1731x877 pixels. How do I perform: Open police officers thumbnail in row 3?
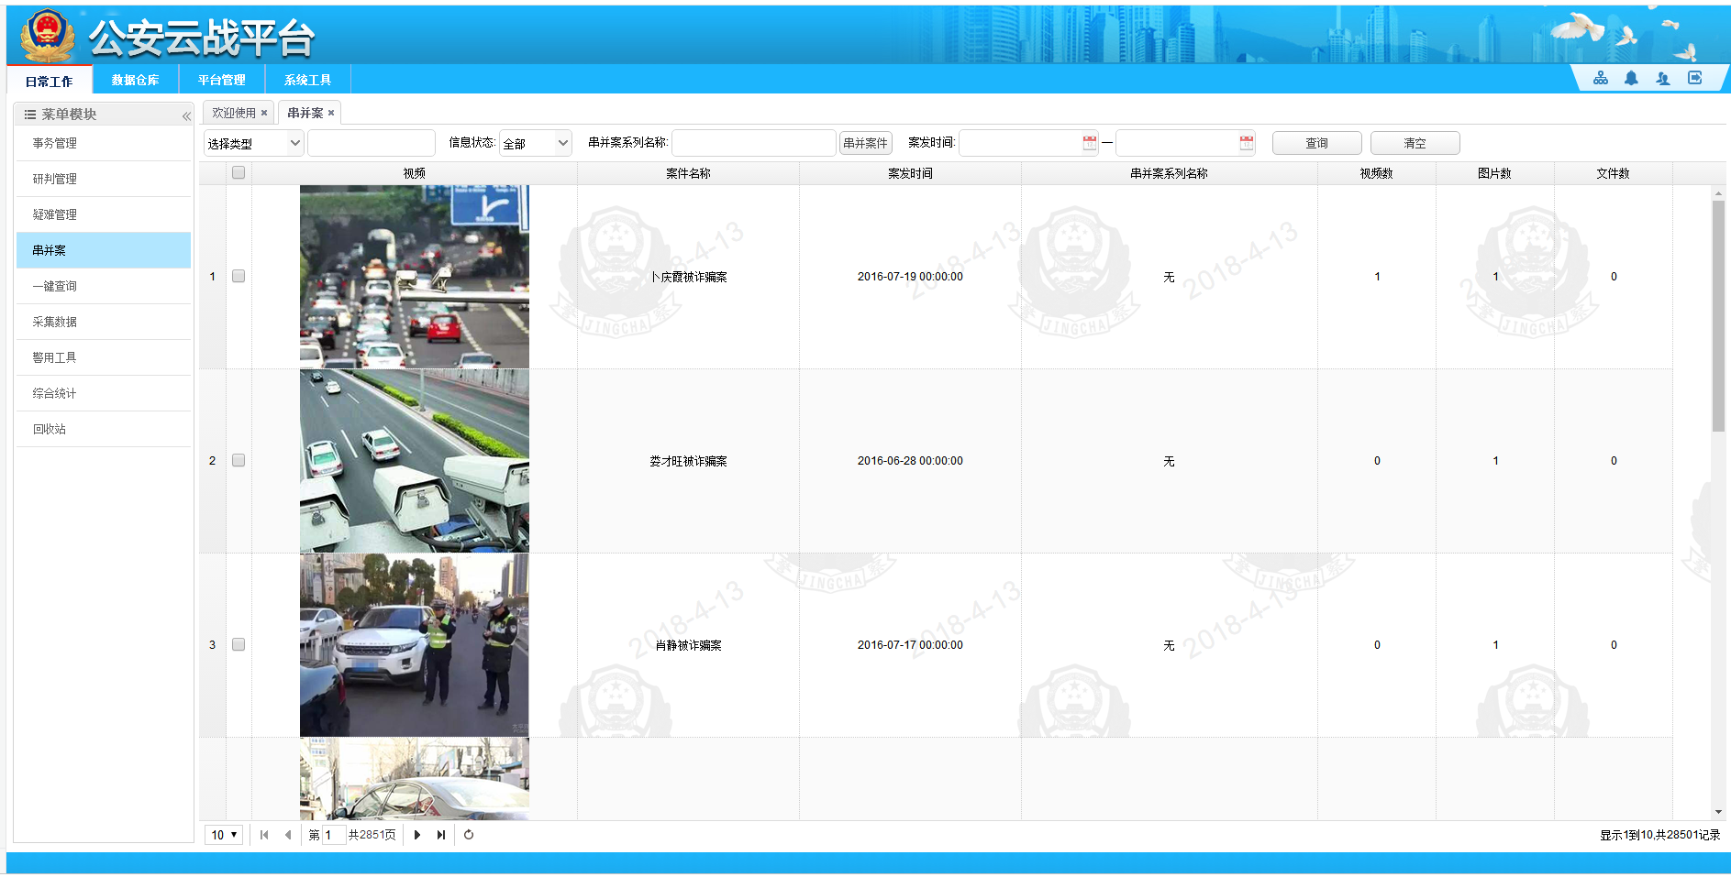pos(415,645)
